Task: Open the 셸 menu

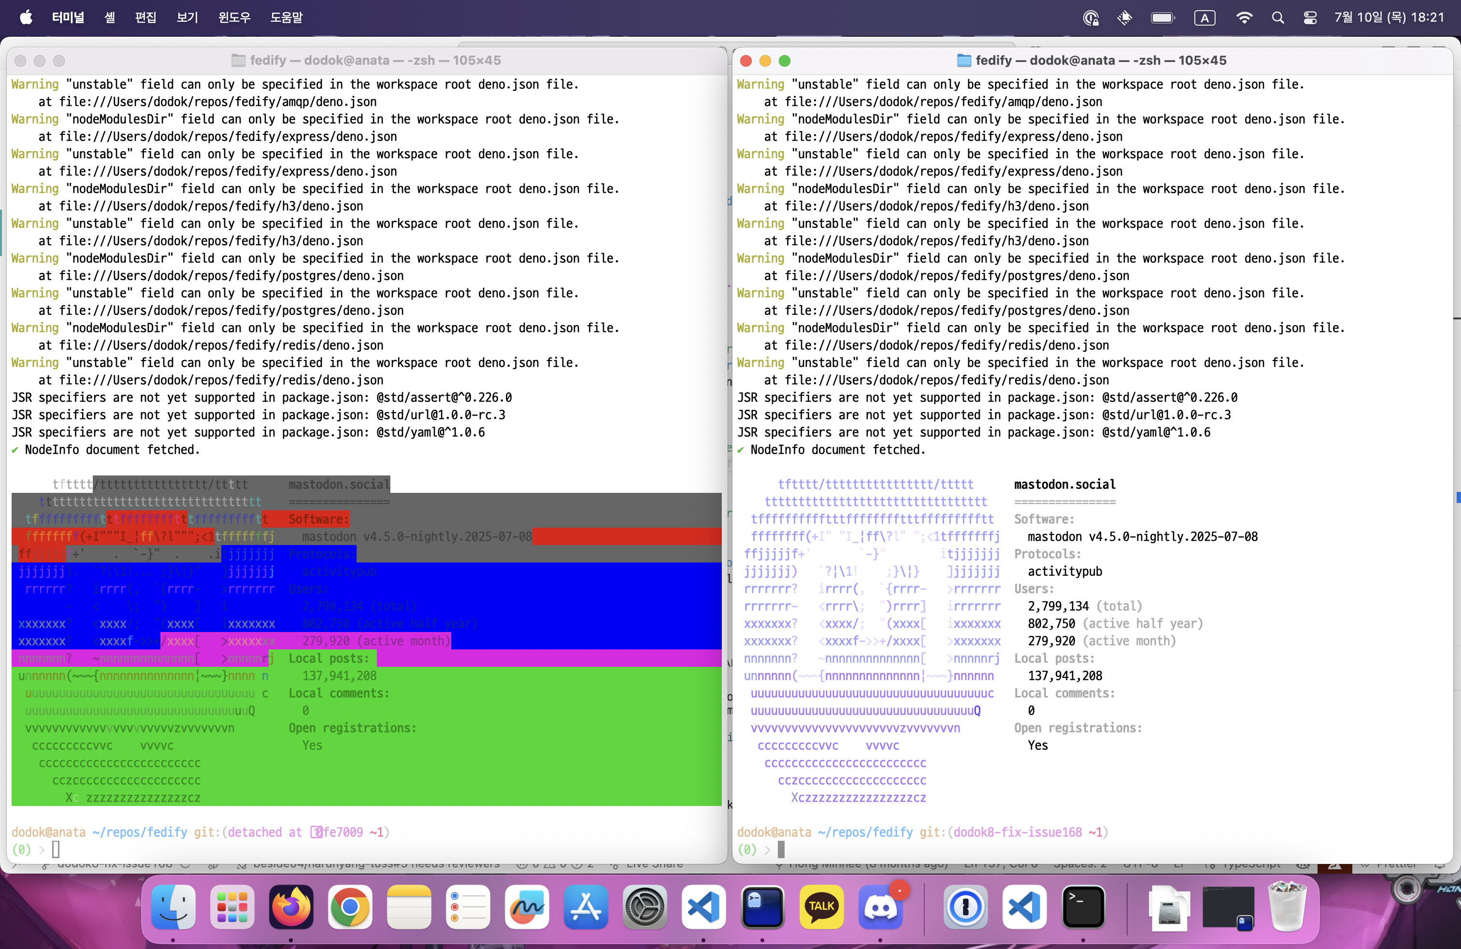Action: tap(109, 18)
